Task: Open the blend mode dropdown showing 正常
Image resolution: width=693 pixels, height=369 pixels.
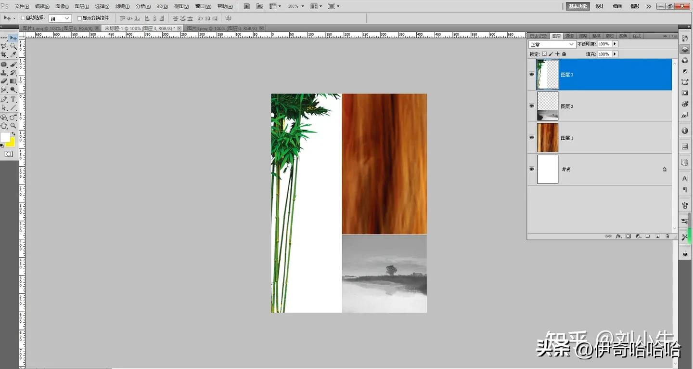Action: pyautogui.click(x=552, y=44)
